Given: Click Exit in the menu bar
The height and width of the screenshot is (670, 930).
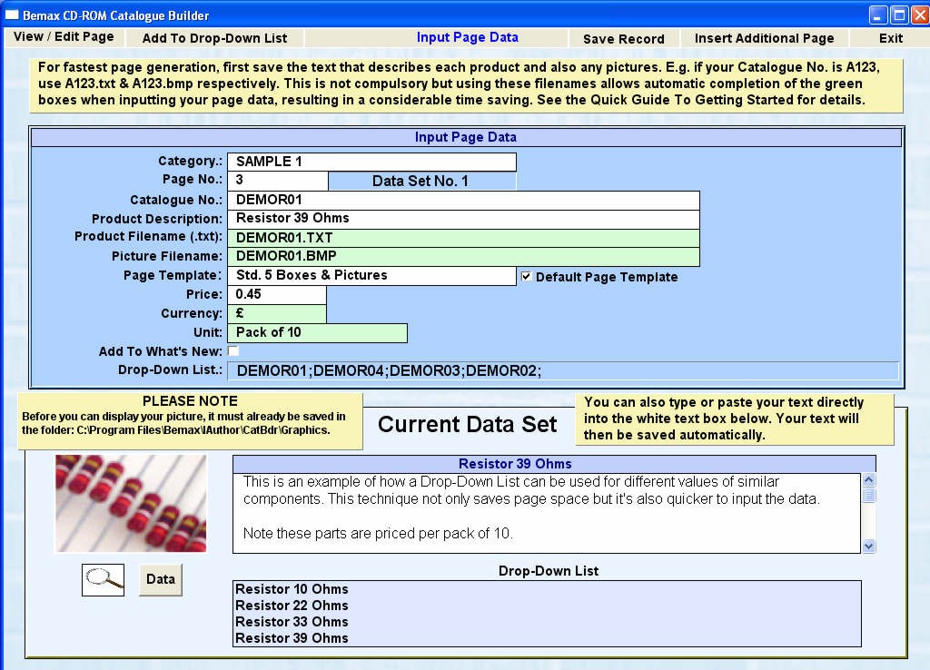Looking at the screenshot, I should 890,38.
